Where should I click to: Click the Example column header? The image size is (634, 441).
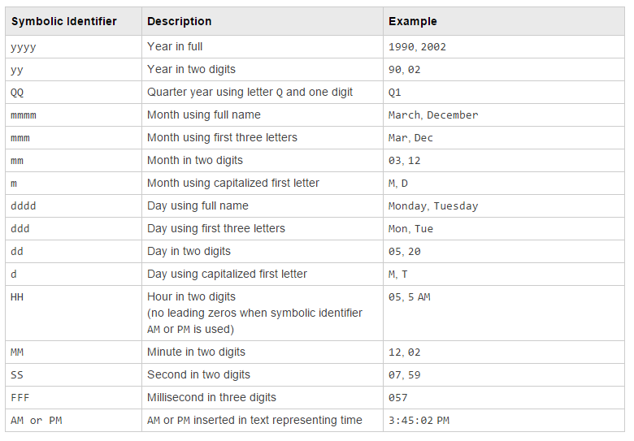412,22
